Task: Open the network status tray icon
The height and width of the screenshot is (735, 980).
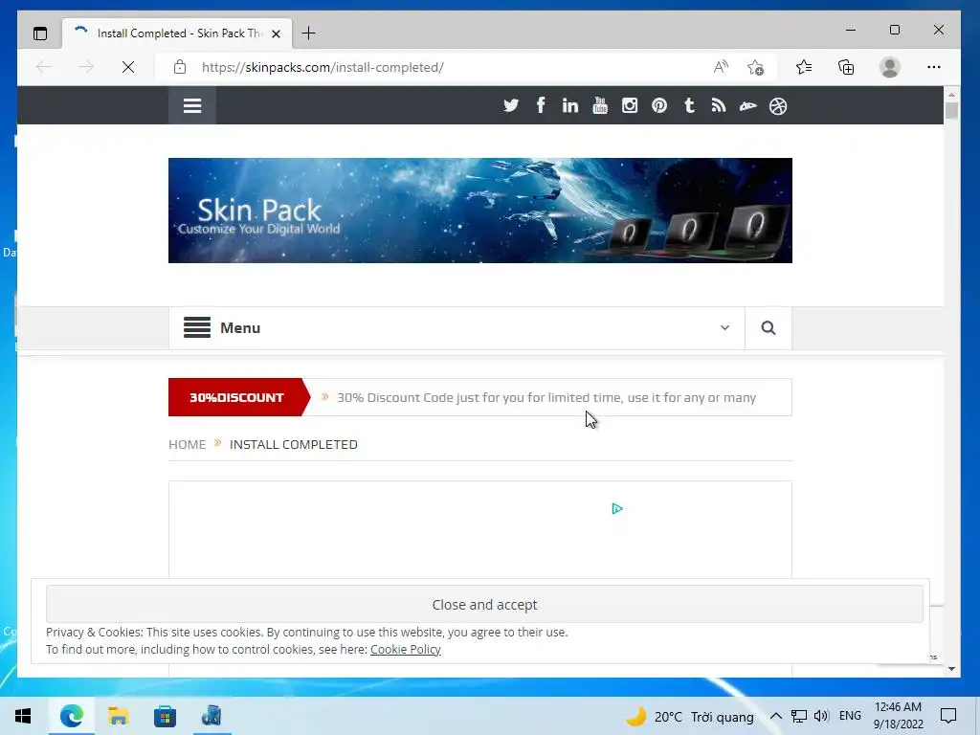Action: coord(798,716)
